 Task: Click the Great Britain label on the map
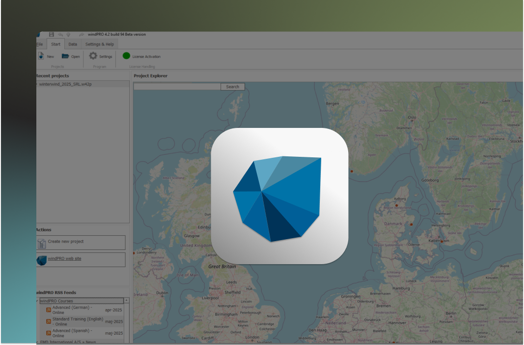(x=222, y=267)
